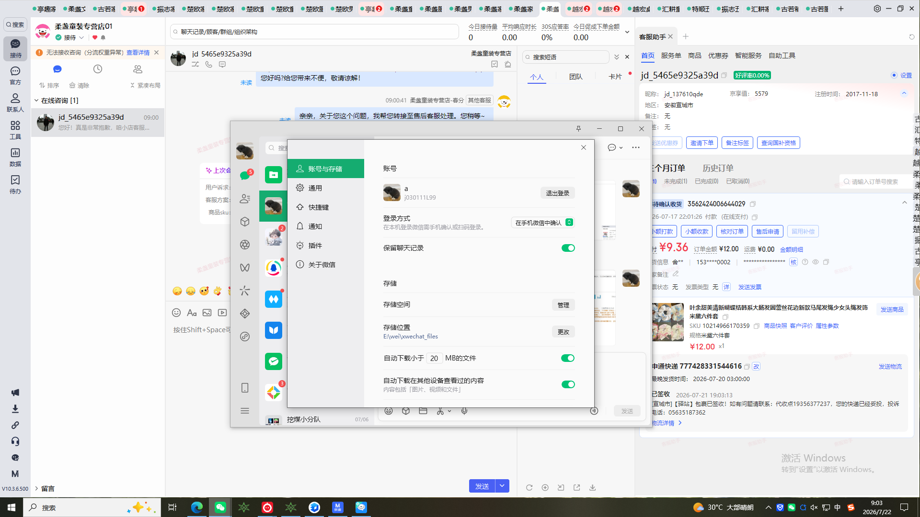Viewport: 920px width, 517px height.
Task: Click 退出登录 button in WeChat settings
Action: point(558,193)
